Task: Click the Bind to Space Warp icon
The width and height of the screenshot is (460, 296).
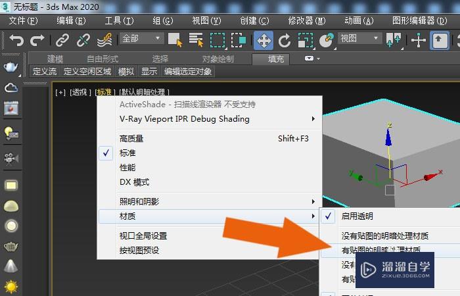Action: coord(104,40)
